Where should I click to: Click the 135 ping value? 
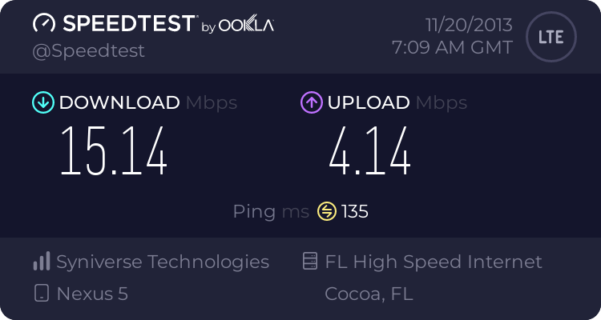(x=354, y=211)
